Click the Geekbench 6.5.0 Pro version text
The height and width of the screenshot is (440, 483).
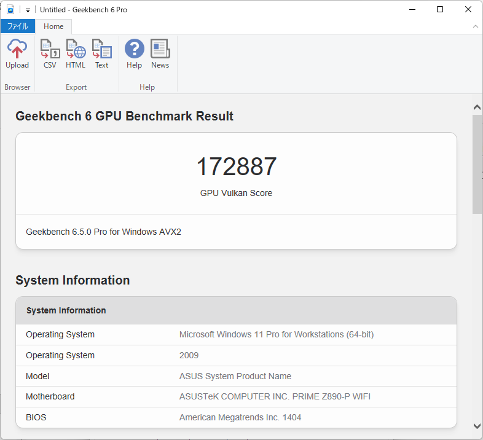(103, 232)
